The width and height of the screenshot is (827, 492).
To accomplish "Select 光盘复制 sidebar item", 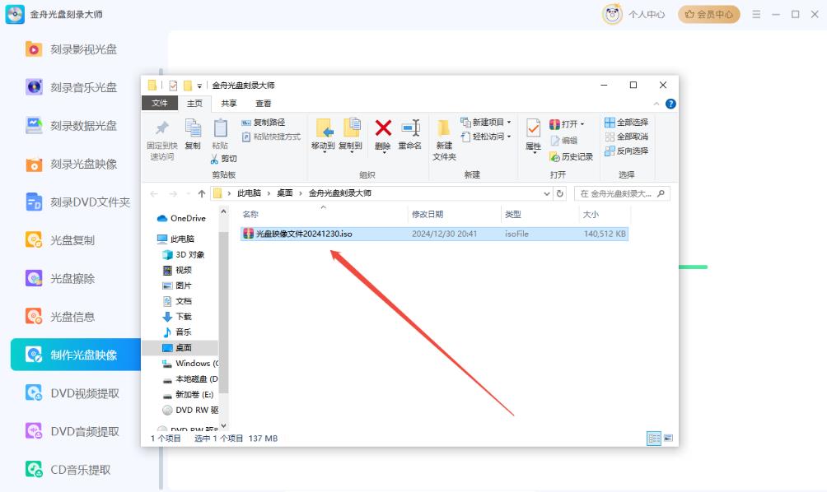I will pyautogui.click(x=60, y=240).
